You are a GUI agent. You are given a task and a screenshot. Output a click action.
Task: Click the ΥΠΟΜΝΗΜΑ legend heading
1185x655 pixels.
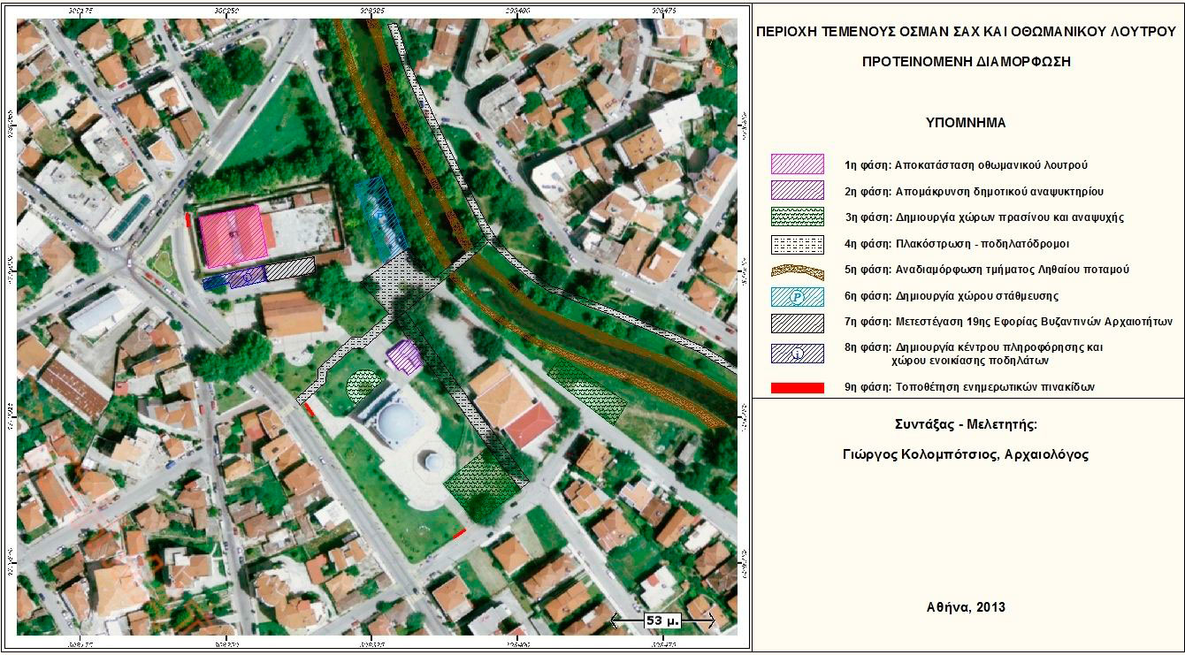[x=966, y=123]
